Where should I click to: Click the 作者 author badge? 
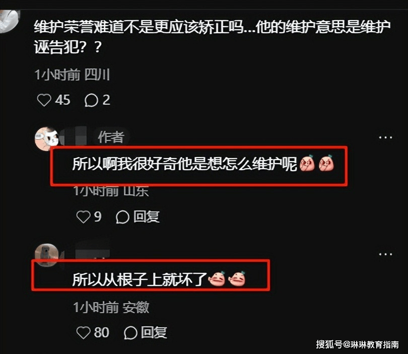click(111, 137)
